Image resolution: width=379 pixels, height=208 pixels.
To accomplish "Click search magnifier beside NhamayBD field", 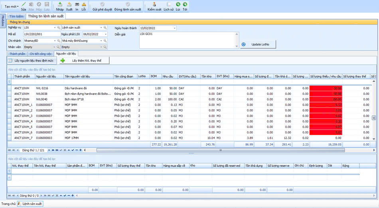I will click(x=59, y=41).
